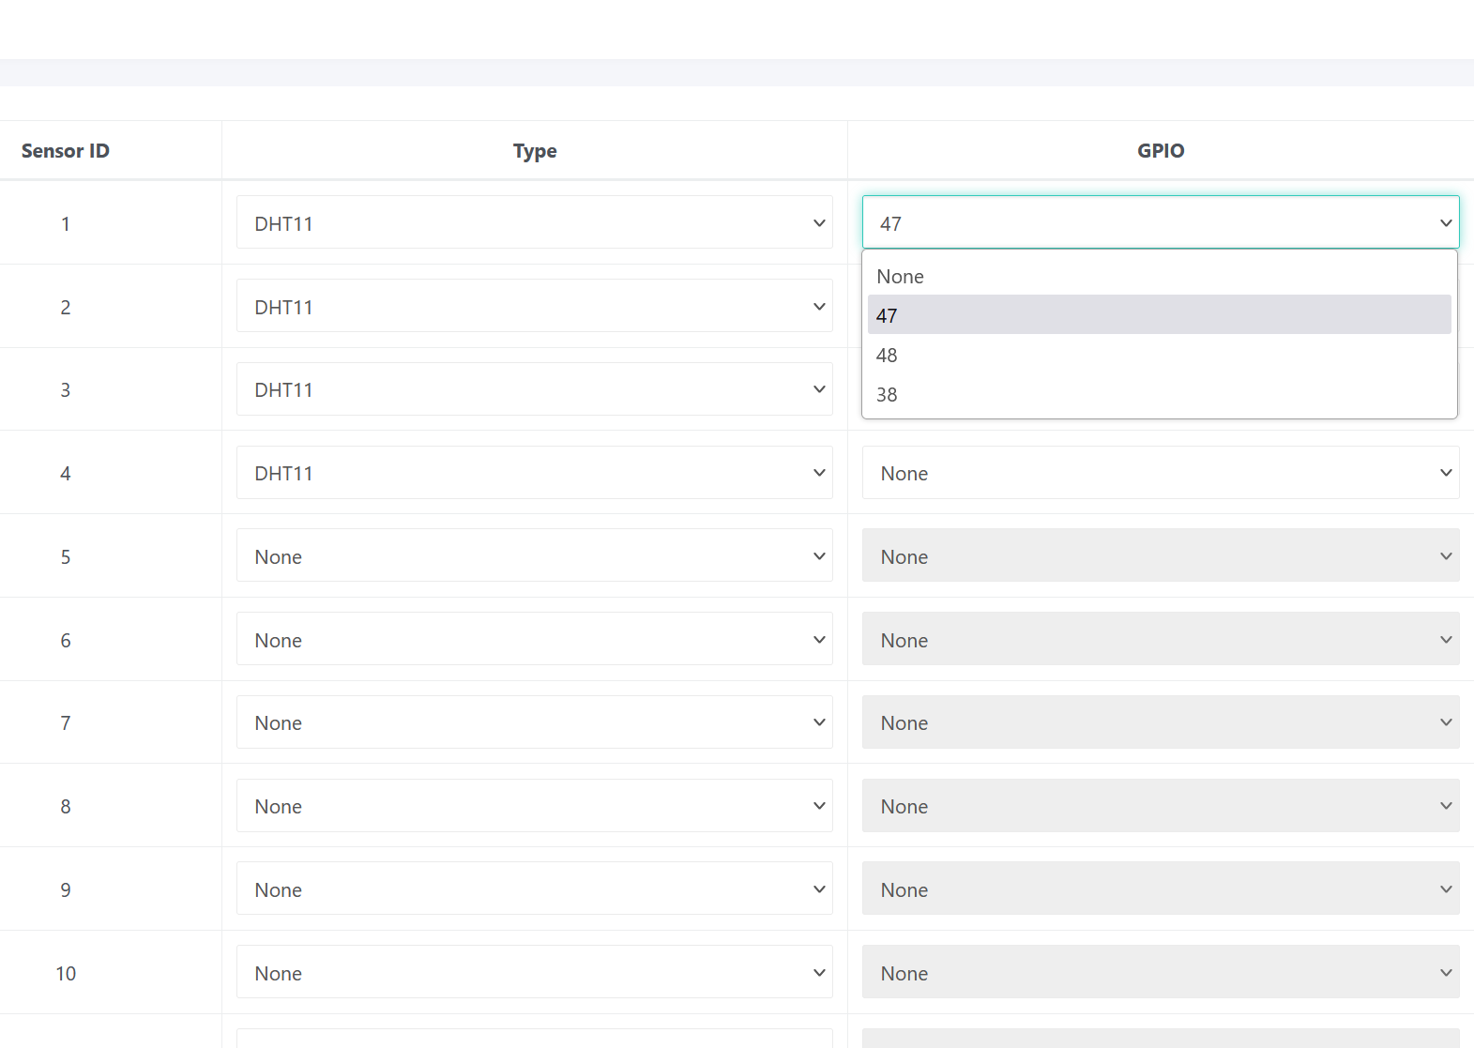Click the GPIO column header
Viewport: 1474px width, 1048px height.
pos(1161,151)
